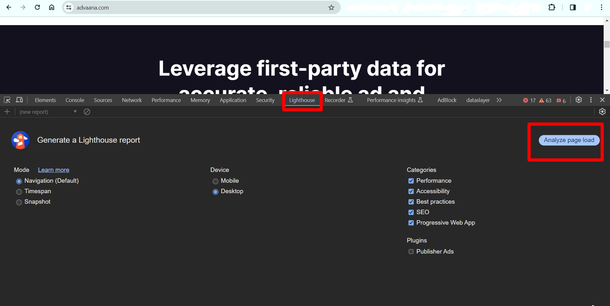
Task: Switch to the Performance tab
Action: coord(166,100)
